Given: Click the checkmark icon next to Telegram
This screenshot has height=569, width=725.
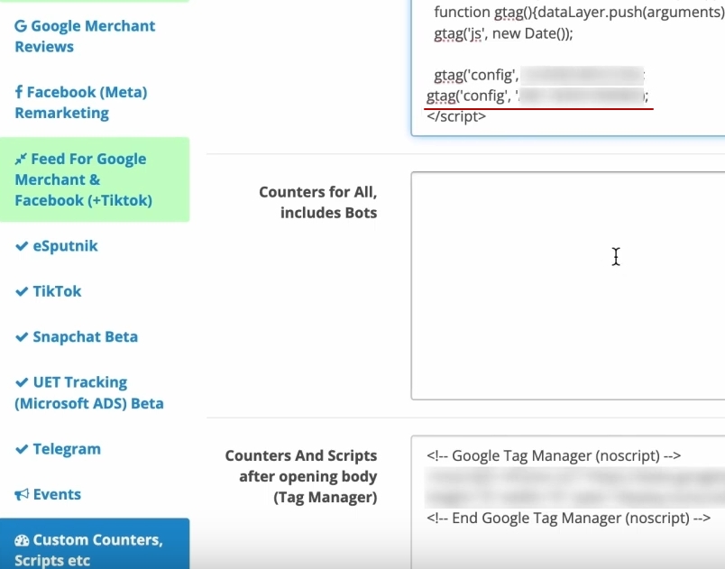Looking at the screenshot, I should [x=22, y=449].
